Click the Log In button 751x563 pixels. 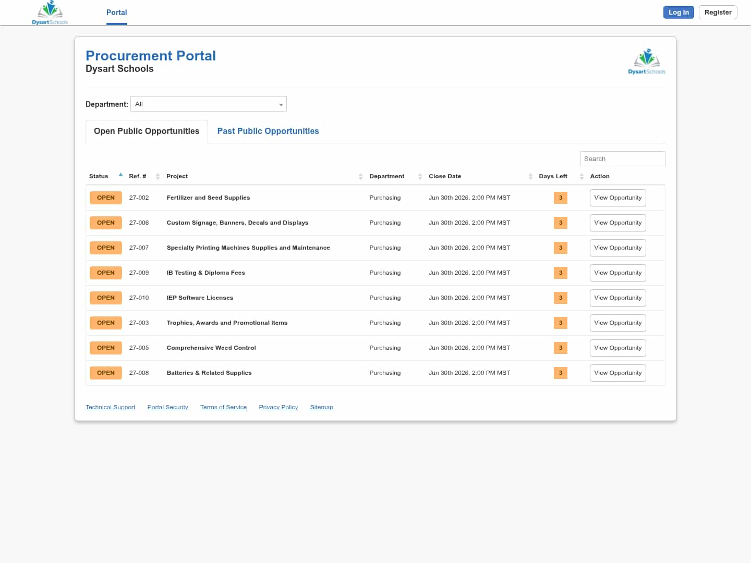click(x=679, y=13)
